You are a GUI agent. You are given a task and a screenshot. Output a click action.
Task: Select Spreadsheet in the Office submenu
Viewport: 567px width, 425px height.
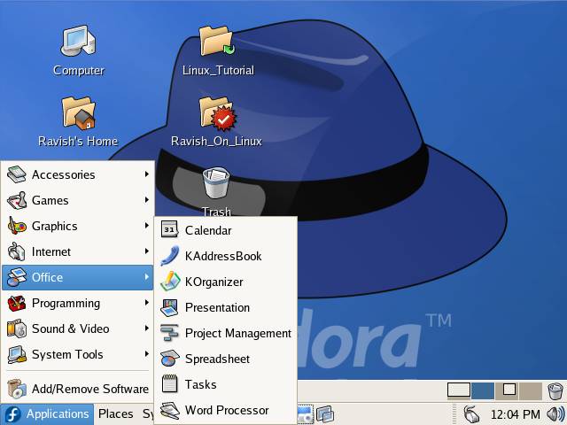point(217,359)
